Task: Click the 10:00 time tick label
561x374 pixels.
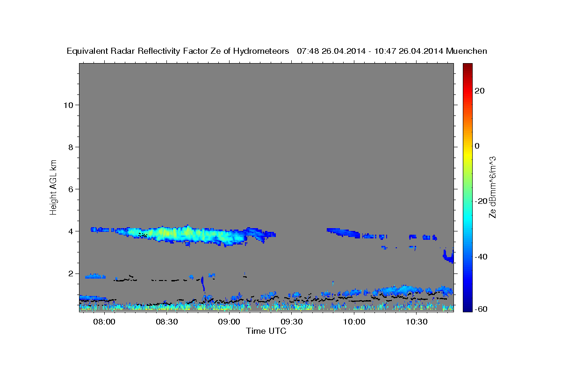Action: (354, 322)
